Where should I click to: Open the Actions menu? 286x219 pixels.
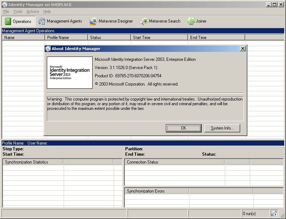click(x=33, y=11)
